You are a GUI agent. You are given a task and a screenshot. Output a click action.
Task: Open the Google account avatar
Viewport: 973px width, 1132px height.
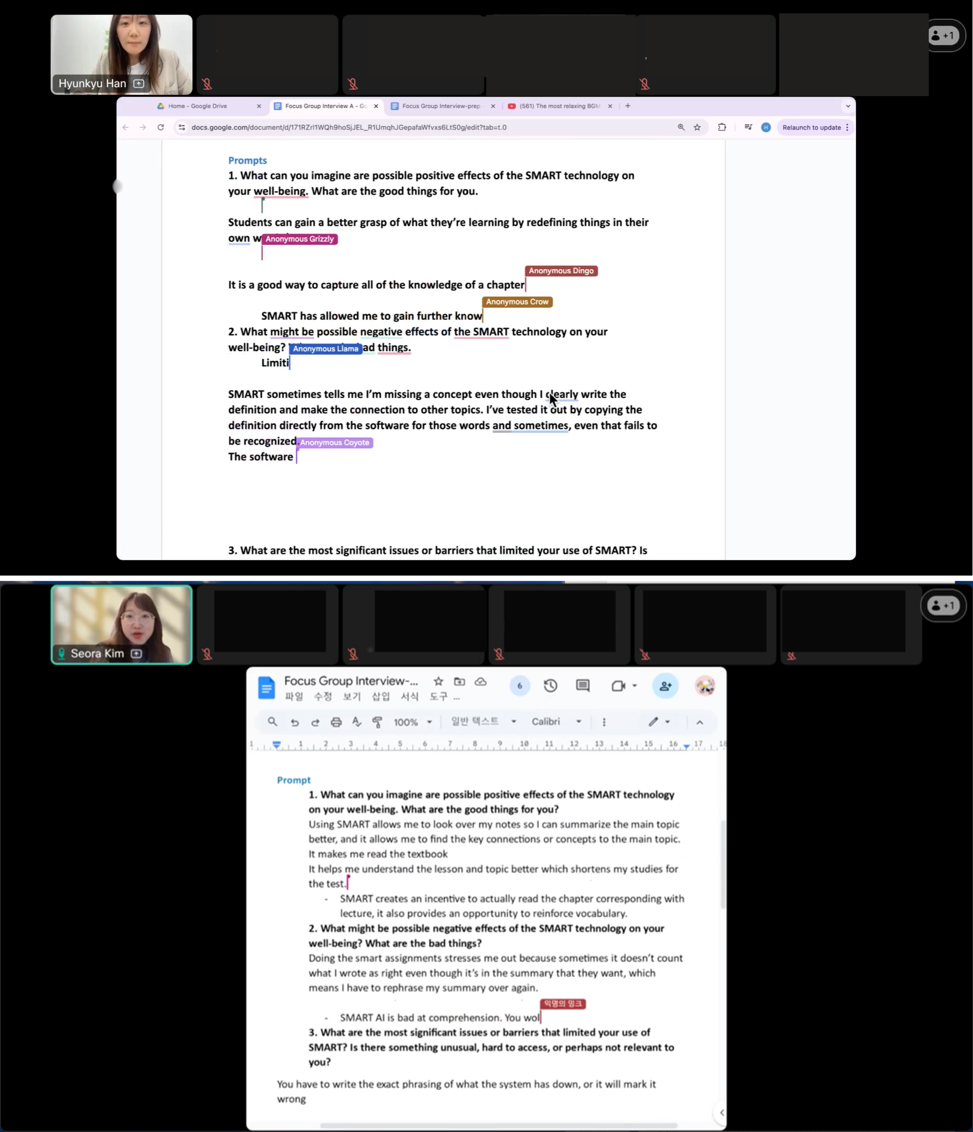tap(705, 686)
